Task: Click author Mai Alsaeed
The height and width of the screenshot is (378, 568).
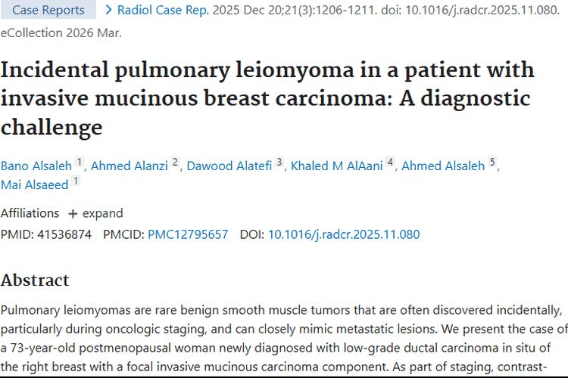Action: pyautogui.click(x=34, y=184)
